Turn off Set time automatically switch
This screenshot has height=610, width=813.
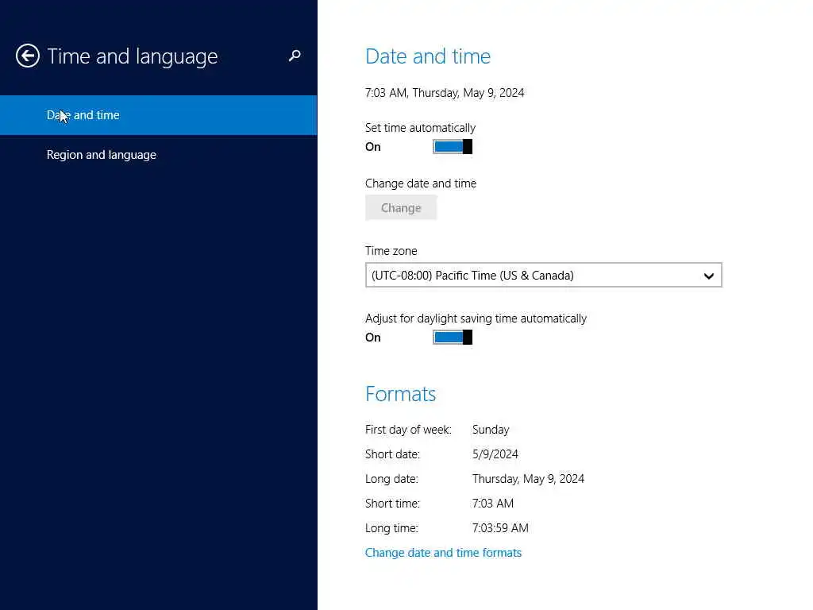453,147
